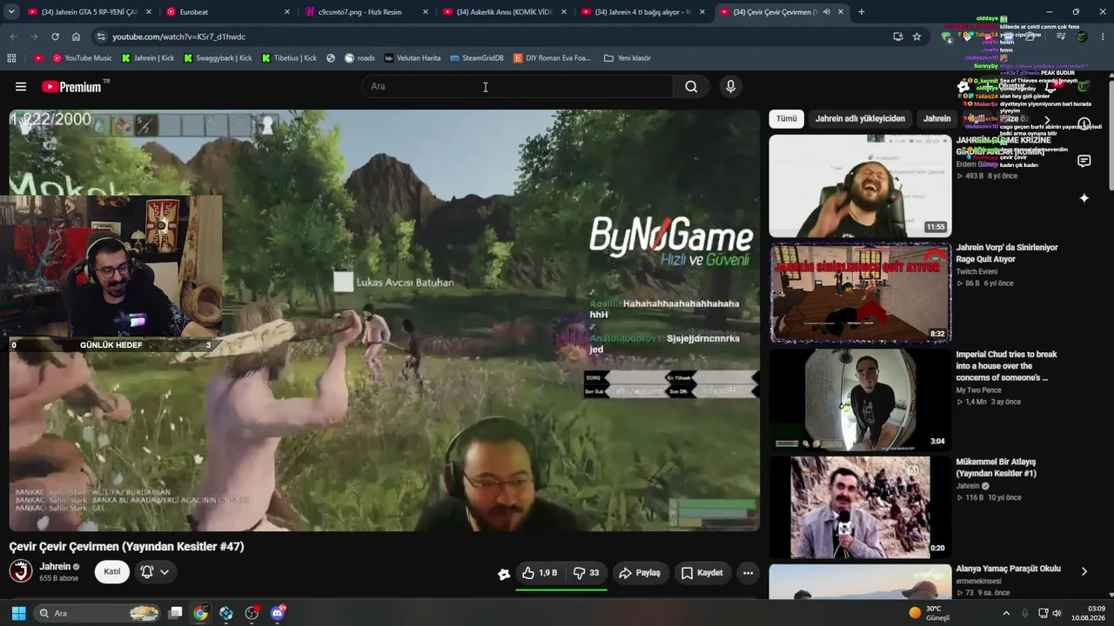Expand the Alanya Yamaç Paraşüt Okulu shelf arrow

[1084, 571]
